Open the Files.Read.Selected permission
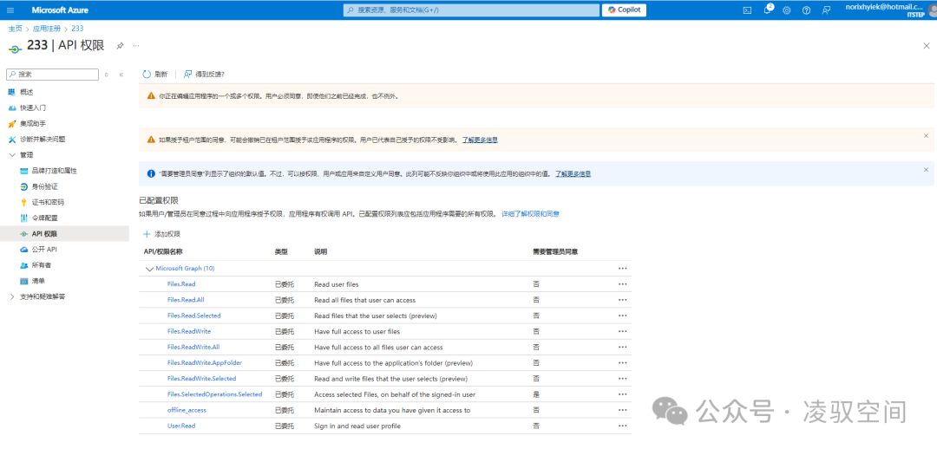 (x=194, y=316)
